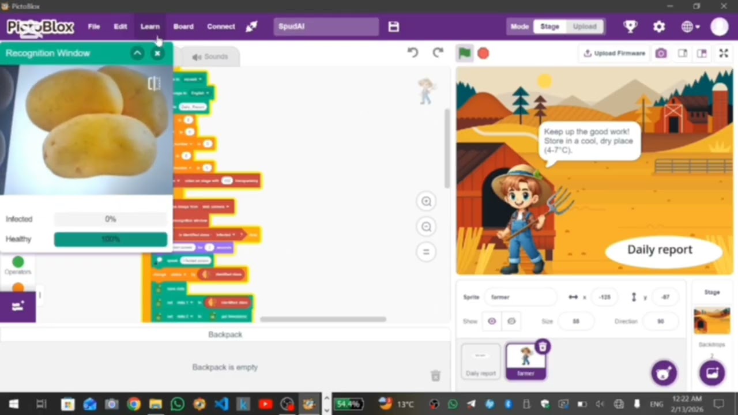Open File Explorer from the taskbar
Screen dimensions: 738x415
point(156,404)
